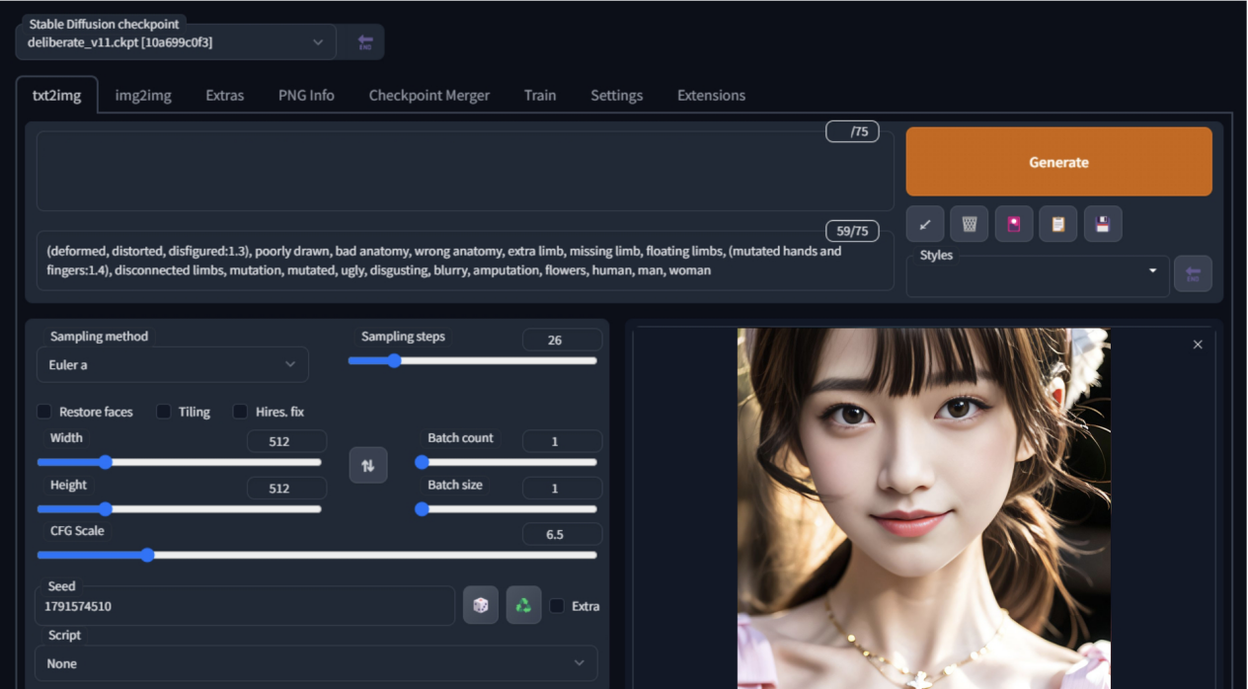
Task: Click the Batch size number field
Action: click(562, 489)
